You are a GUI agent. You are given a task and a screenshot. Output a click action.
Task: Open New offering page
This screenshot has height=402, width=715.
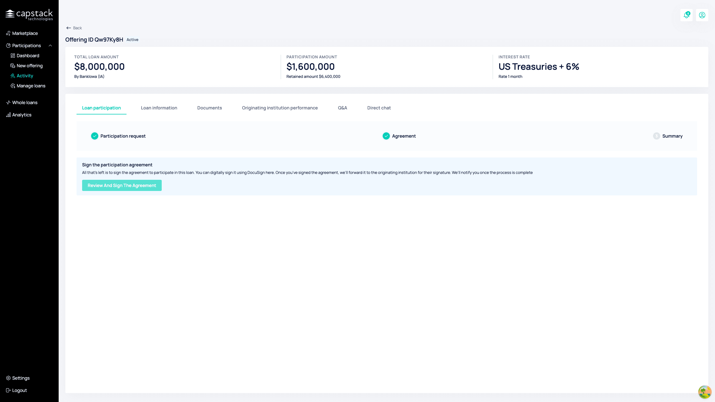pos(30,66)
